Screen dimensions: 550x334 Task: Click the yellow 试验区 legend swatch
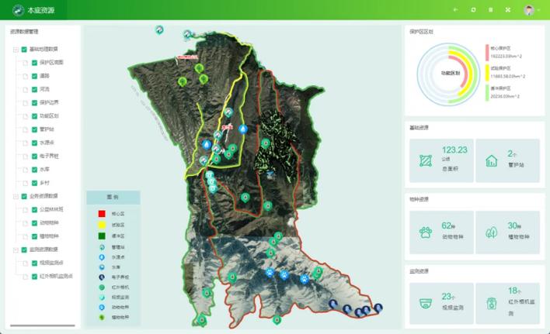(102, 225)
